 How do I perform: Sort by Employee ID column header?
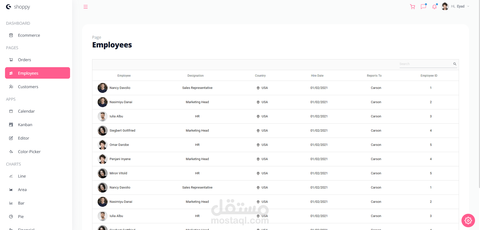click(429, 76)
